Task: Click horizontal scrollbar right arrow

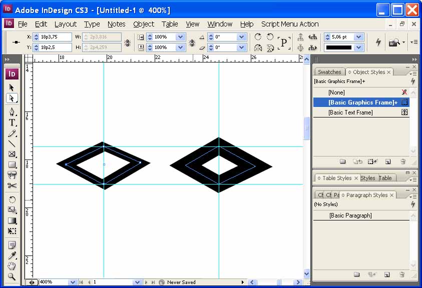Action: (298, 282)
